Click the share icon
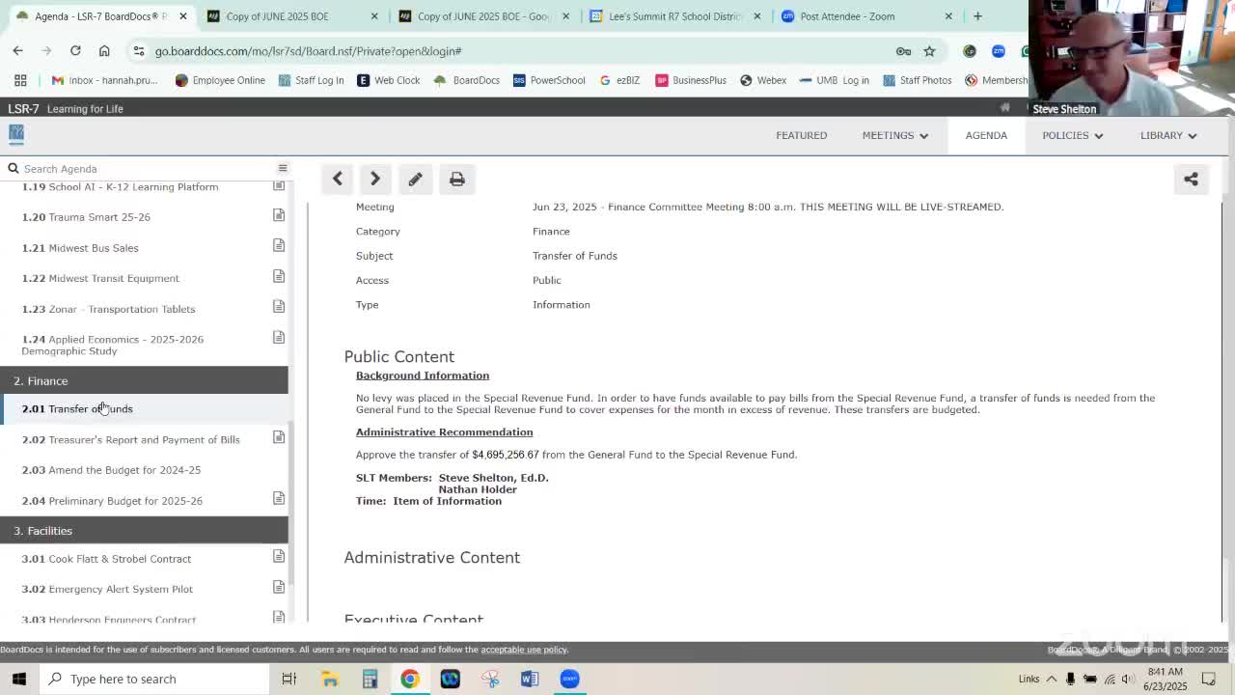This screenshot has height=695, width=1235. click(x=1191, y=179)
